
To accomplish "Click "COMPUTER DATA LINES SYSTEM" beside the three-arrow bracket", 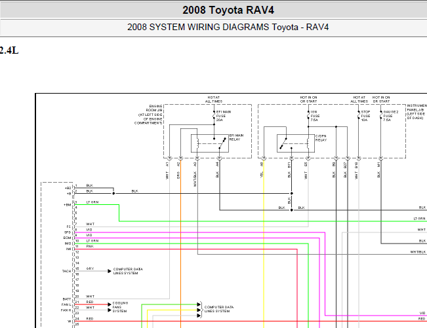I will pyautogui.click(x=219, y=309).
